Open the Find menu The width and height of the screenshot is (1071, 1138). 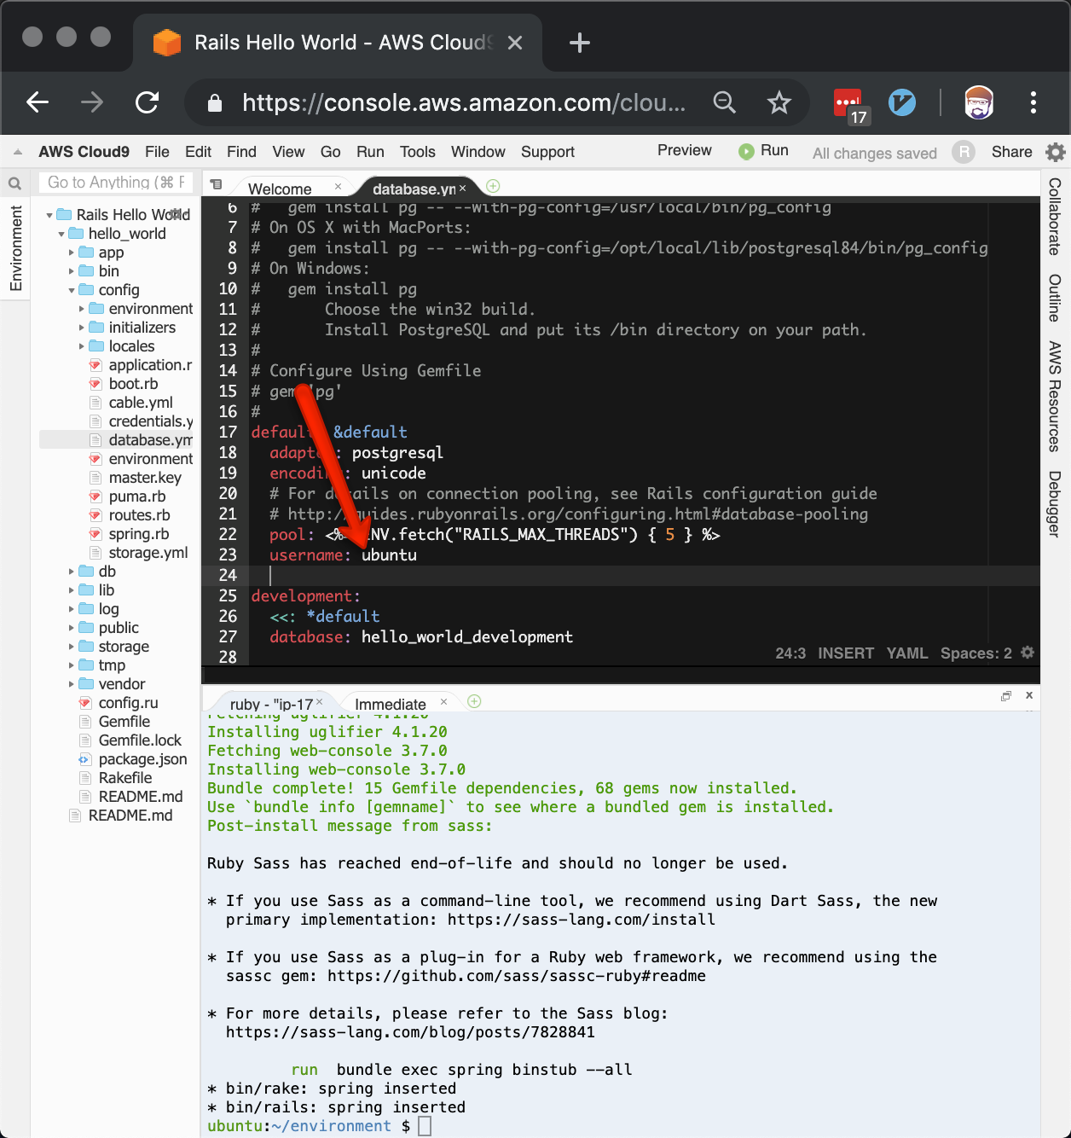[x=241, y=152]
